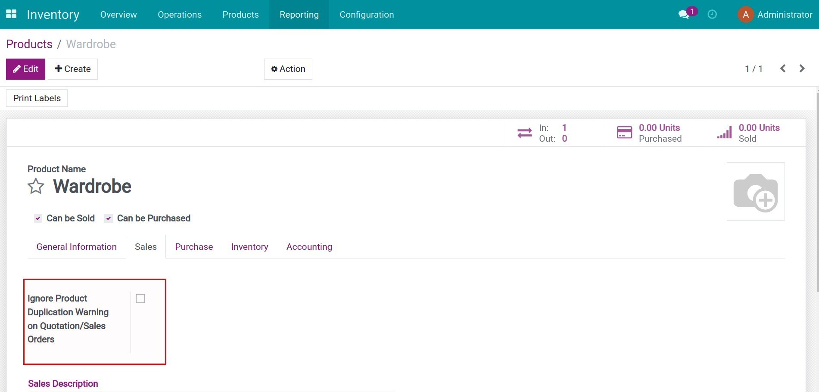Open Units Purchased credit card stat
Screen dimensions: 819x392
(x=624, y=133)
